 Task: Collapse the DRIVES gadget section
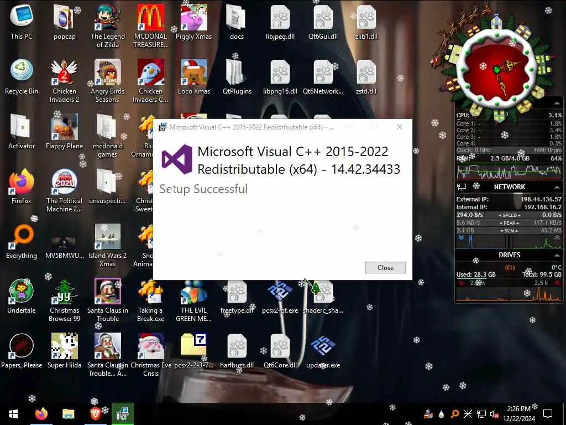pyautogui.click(x=557, y=255)
